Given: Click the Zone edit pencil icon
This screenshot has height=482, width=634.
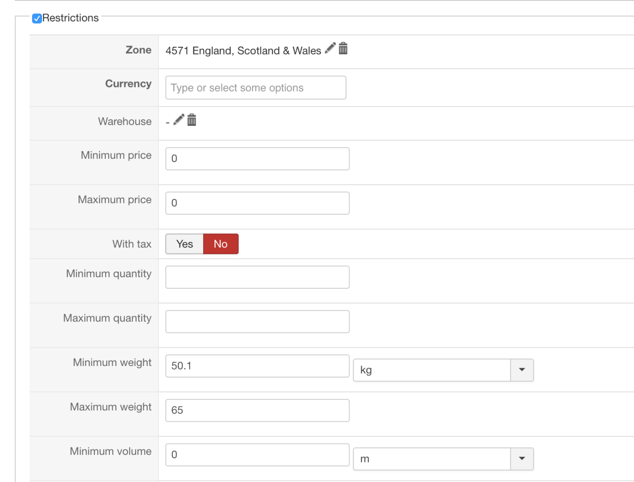Looking at the screenshot, I should (x=330, y=48).
